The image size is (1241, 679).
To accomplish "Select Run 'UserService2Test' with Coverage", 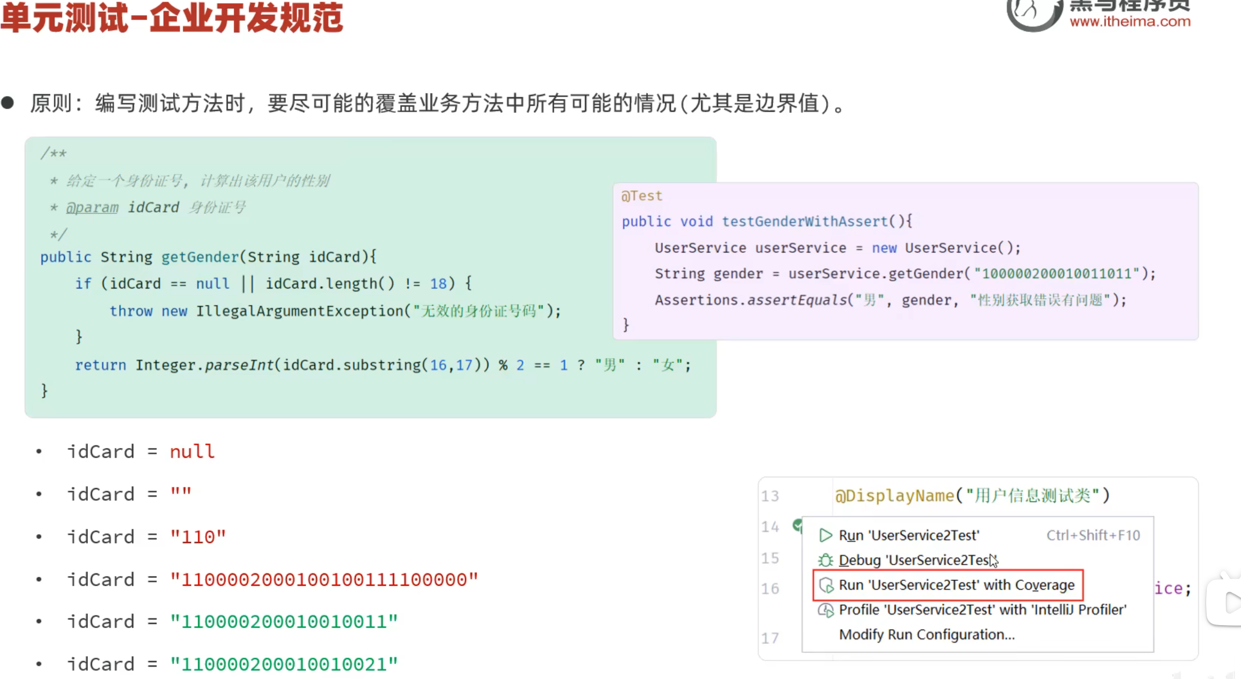I will point(956,585).
